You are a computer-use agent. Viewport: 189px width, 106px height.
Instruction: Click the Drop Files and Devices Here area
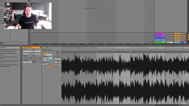click(92, 8)
